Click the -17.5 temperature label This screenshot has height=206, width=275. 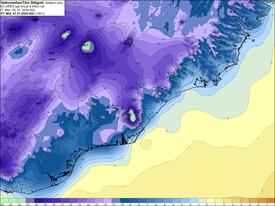pyautogui.click(x=98, y=16)
